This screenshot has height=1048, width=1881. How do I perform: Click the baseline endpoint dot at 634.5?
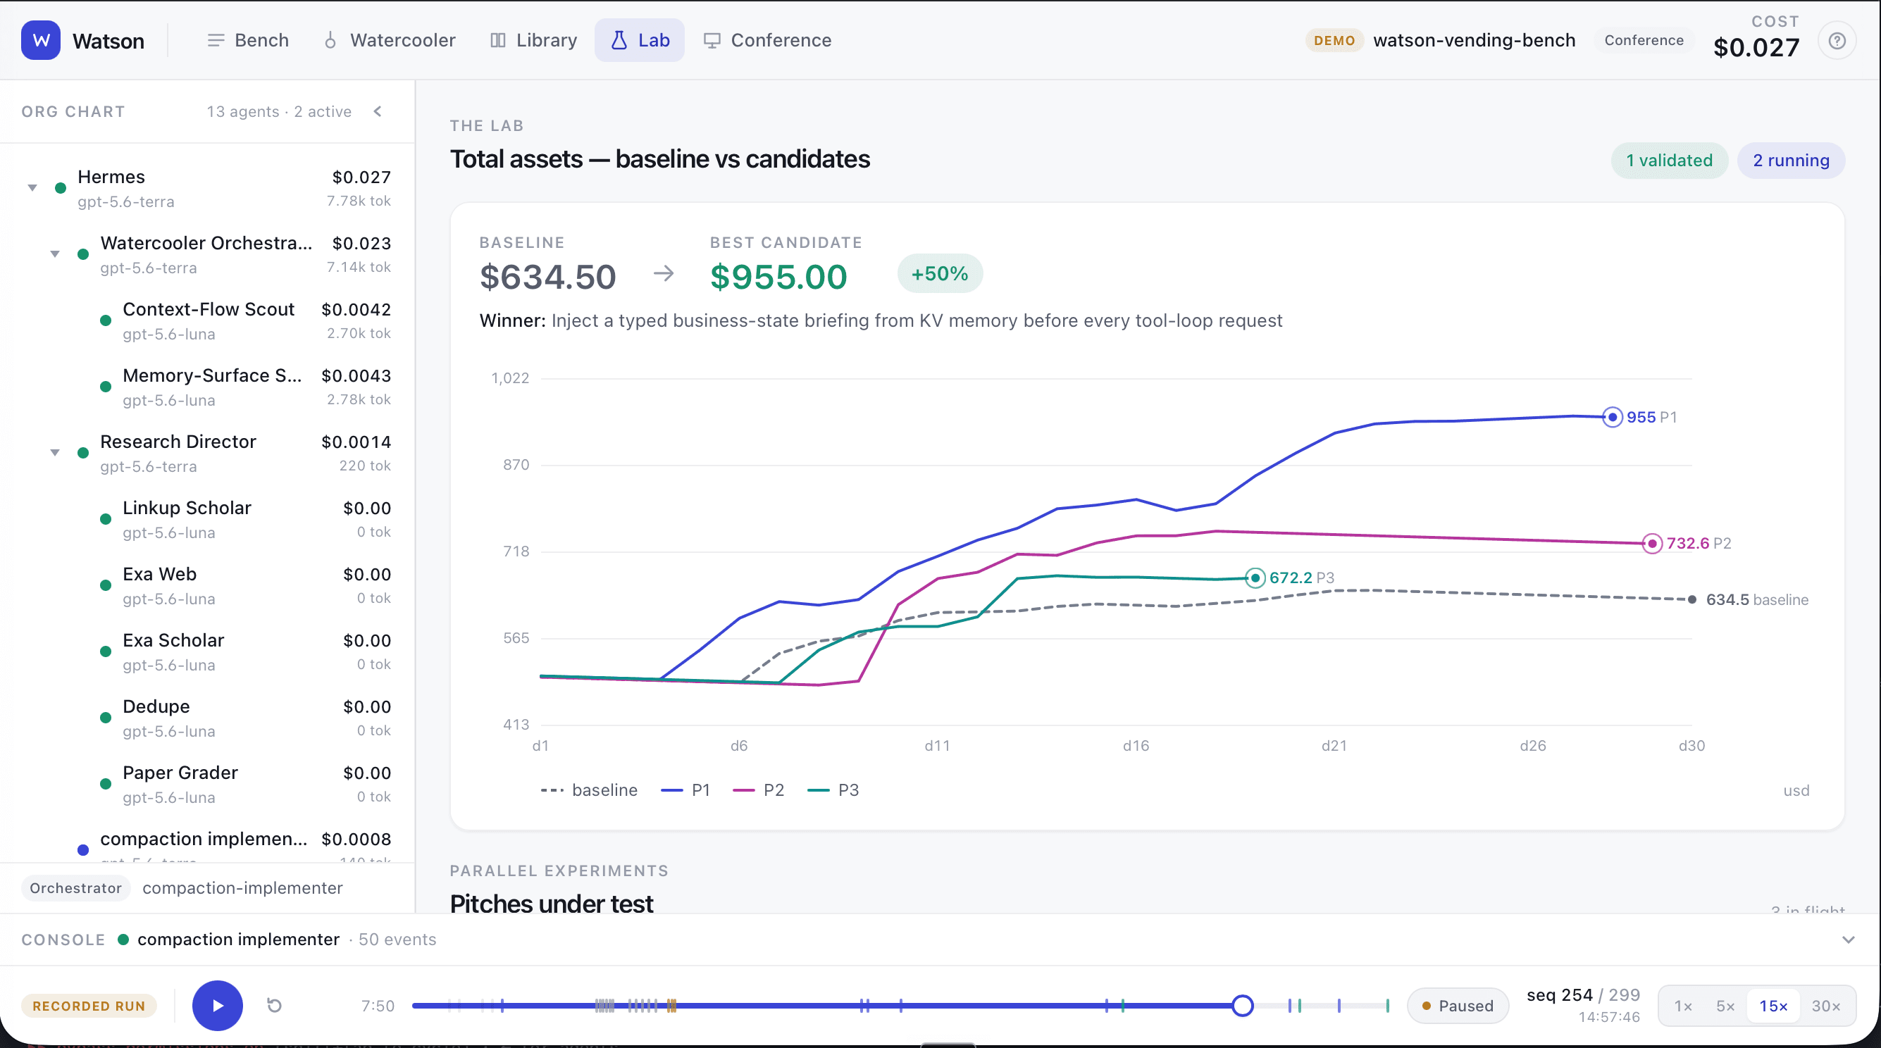[1692, 599]
